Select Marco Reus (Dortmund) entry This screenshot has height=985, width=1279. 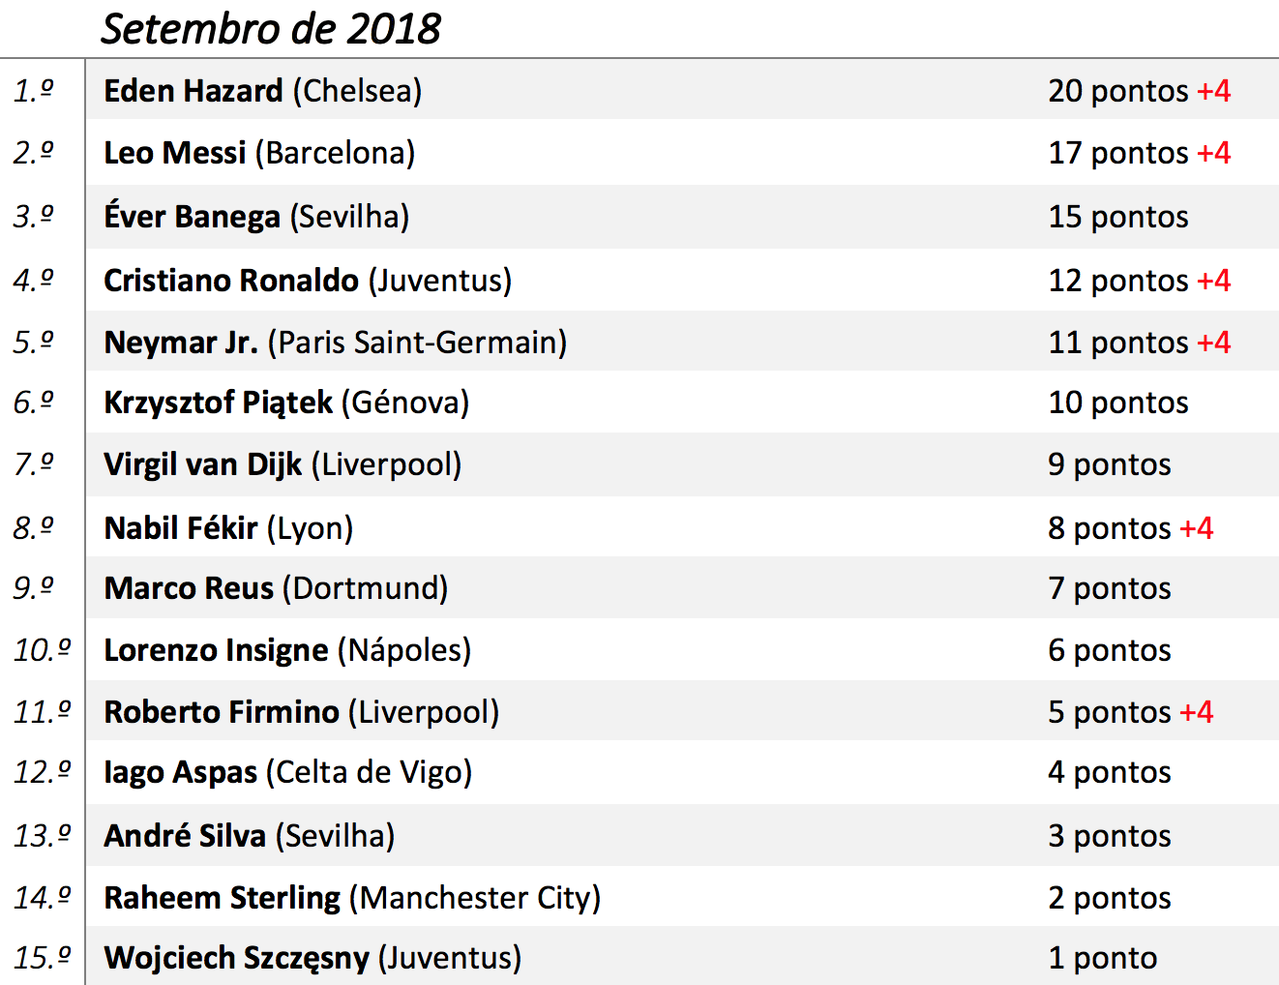click(276, 588)
